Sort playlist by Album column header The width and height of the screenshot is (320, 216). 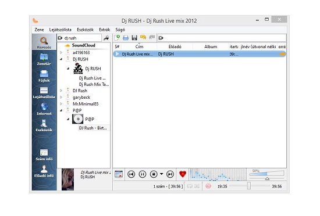coord(211,46)
